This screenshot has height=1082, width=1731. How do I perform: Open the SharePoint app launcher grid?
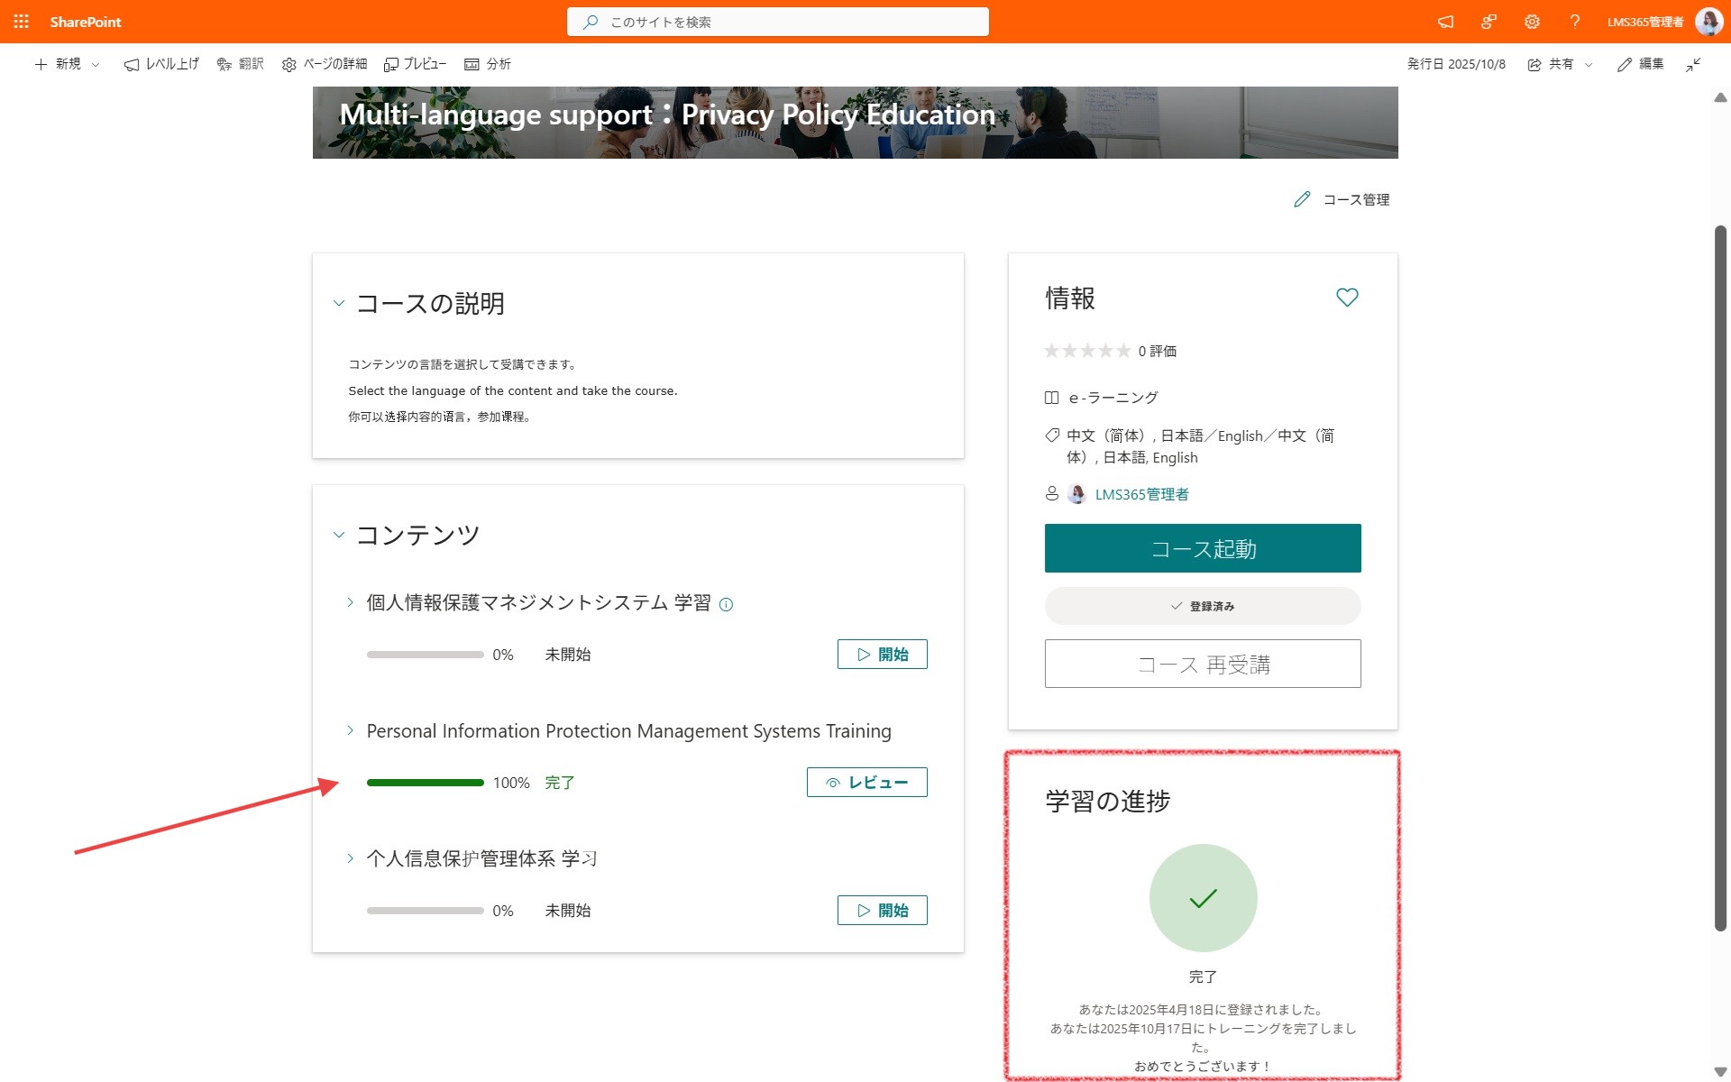(x=22, y=22)
